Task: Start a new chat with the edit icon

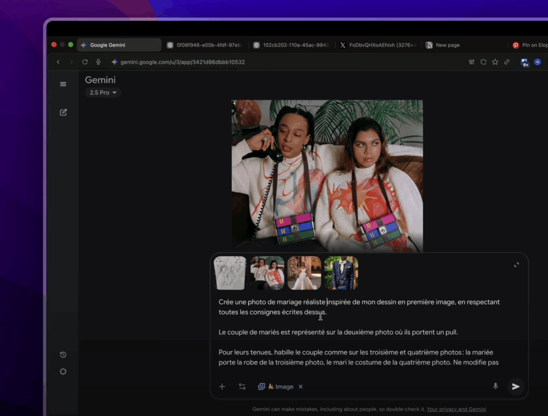Action: coord(63,112)
